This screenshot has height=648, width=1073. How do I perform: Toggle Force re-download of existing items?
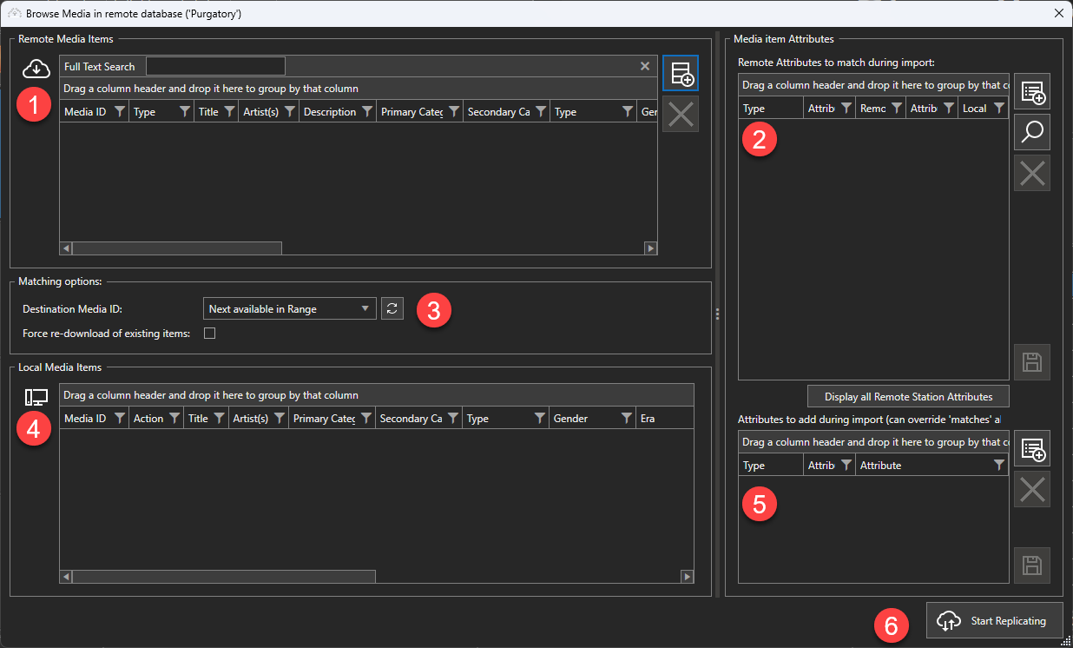click(x=209, y=333)
